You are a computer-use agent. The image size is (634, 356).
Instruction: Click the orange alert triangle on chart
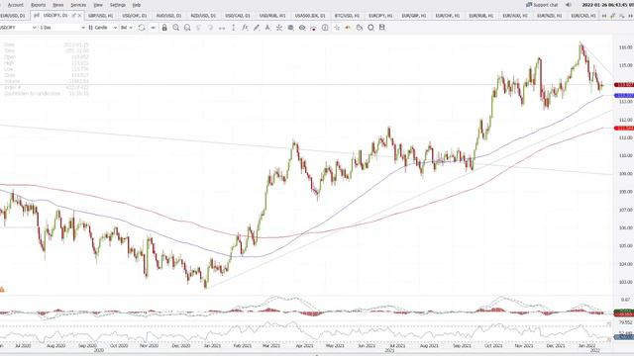[x=2, y=290]
